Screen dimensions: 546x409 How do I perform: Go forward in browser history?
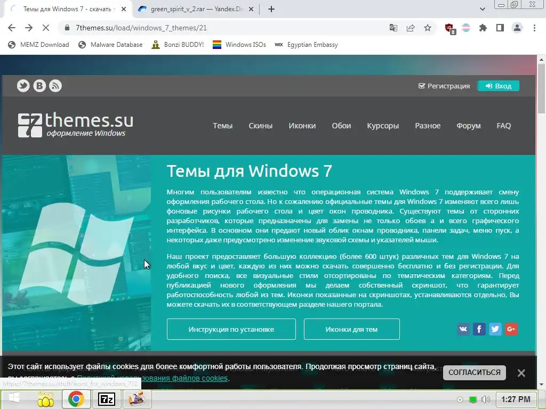[29, 28]
